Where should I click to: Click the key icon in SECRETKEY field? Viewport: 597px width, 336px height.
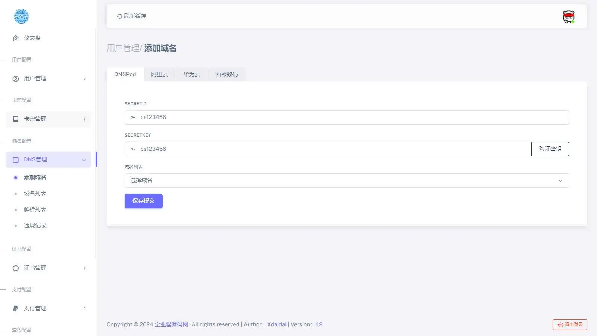click(x=133, y=149)
